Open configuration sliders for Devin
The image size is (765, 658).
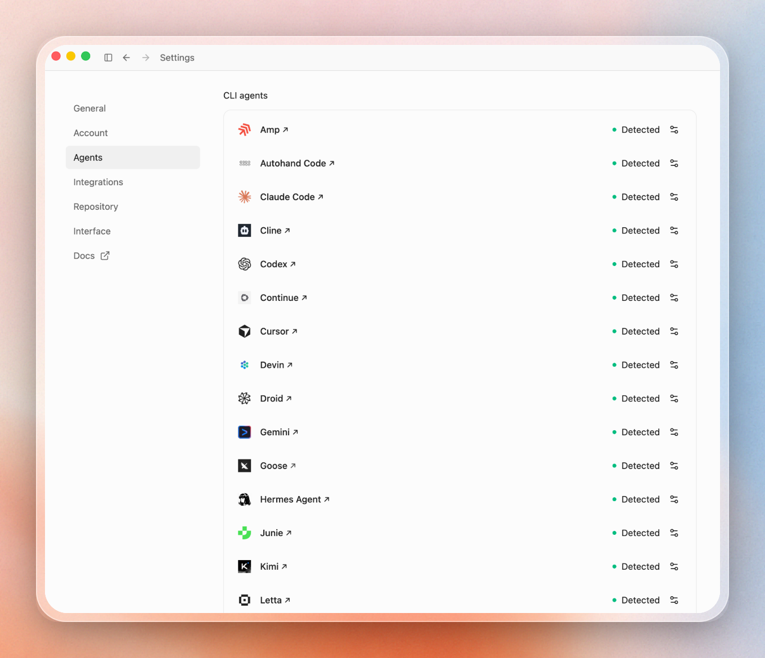pos(674,365)
